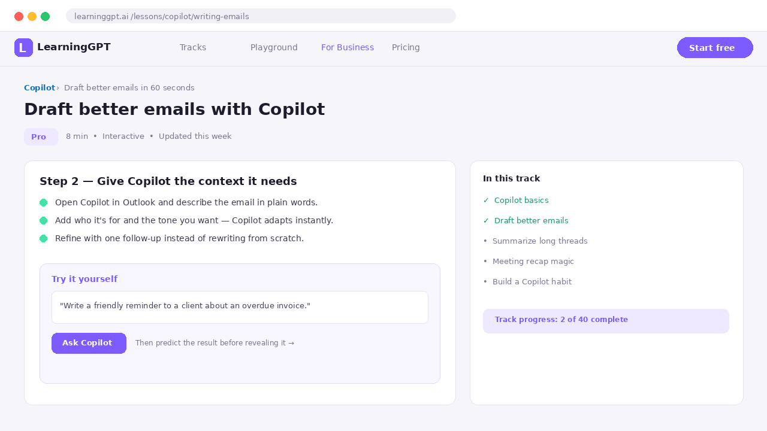Click the Start free button
The width and height of the screenshot is (767, 431).
pyautogui.click(x=715, y=48)
